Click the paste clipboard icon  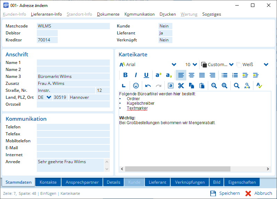(202, 86)
